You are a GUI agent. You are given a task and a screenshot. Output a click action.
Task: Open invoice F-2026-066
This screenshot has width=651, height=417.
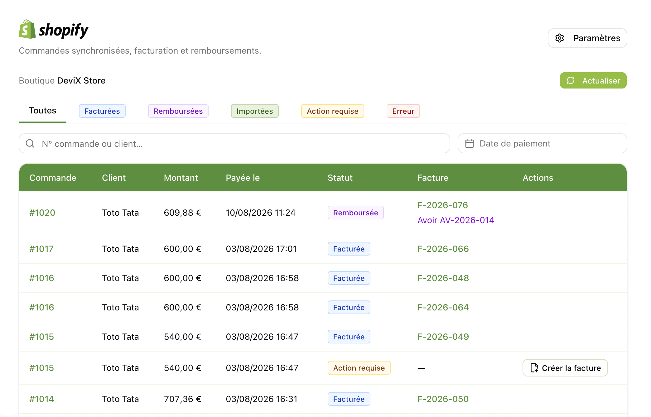443,249
